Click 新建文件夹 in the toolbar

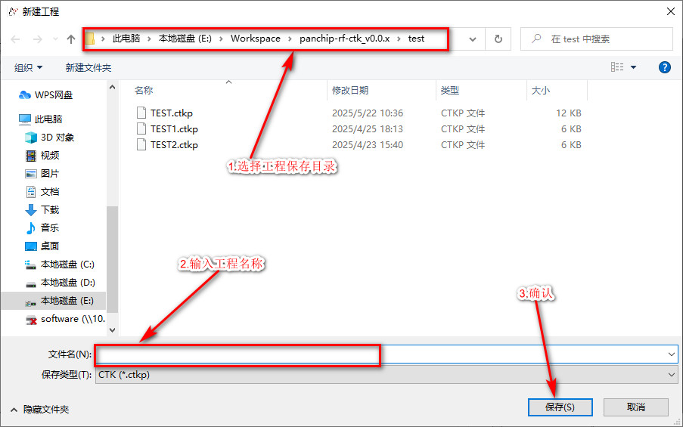88,67
